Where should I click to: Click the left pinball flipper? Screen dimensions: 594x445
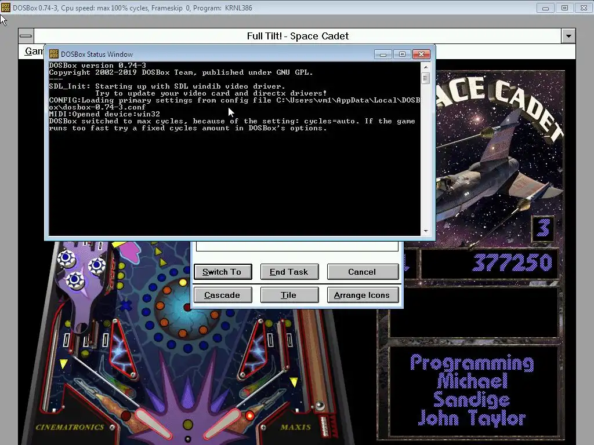tap(154, 425)
